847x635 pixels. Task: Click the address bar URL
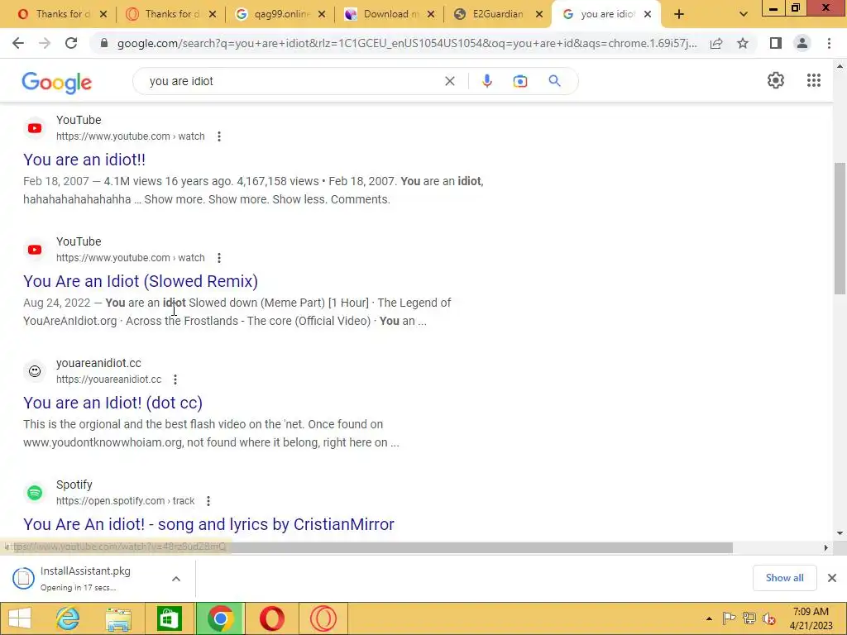(407, 43)
